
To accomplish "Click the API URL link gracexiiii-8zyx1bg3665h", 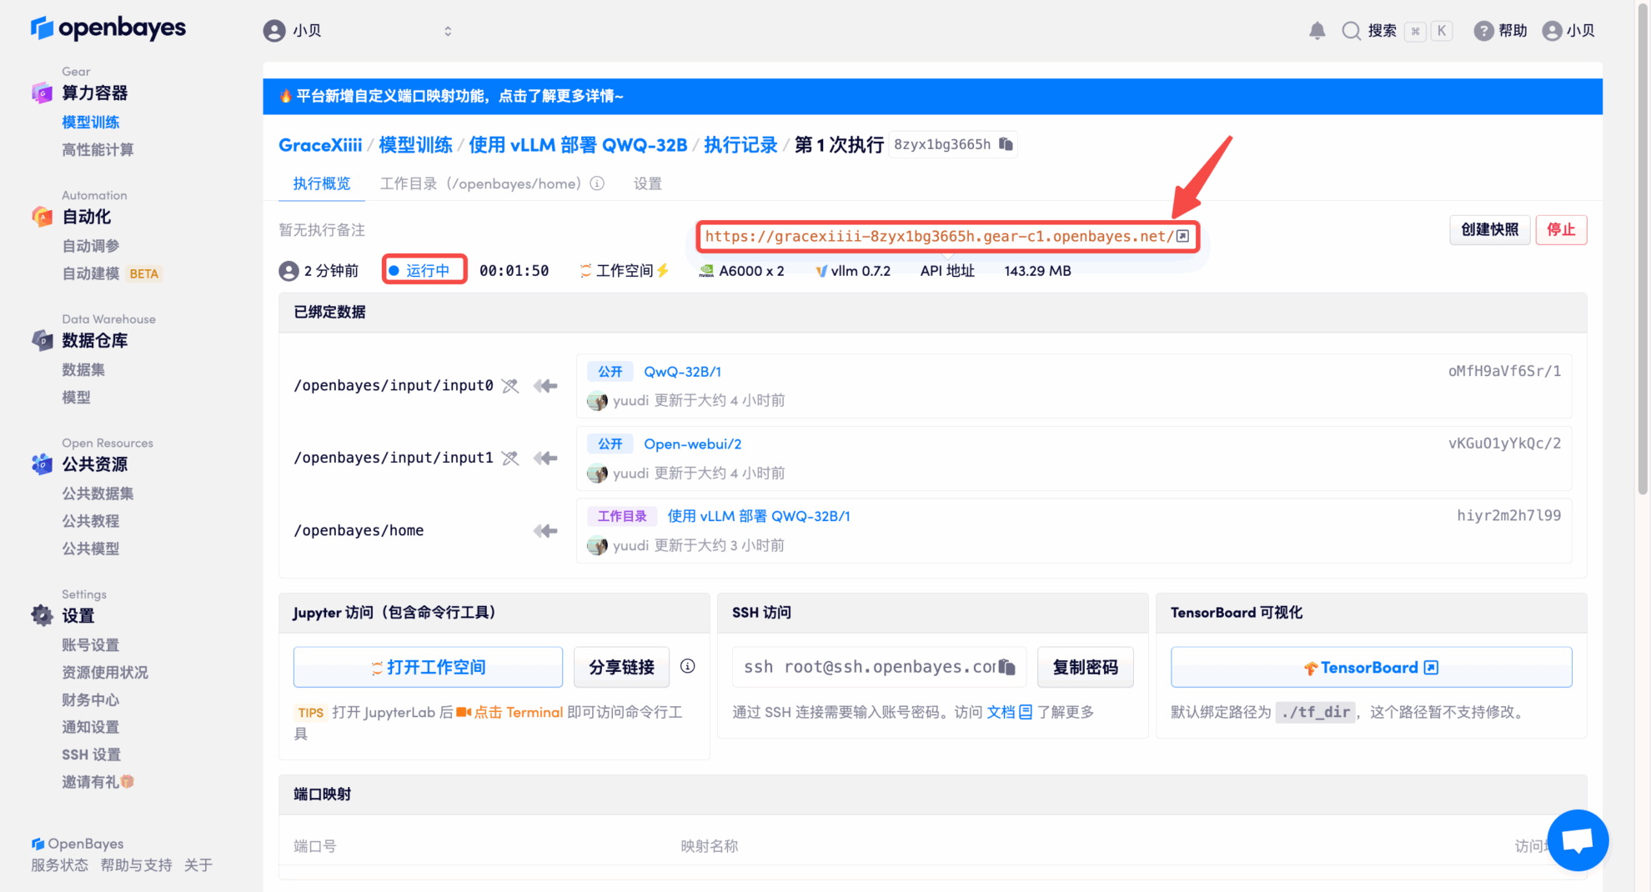I will [x=939, y=236].
